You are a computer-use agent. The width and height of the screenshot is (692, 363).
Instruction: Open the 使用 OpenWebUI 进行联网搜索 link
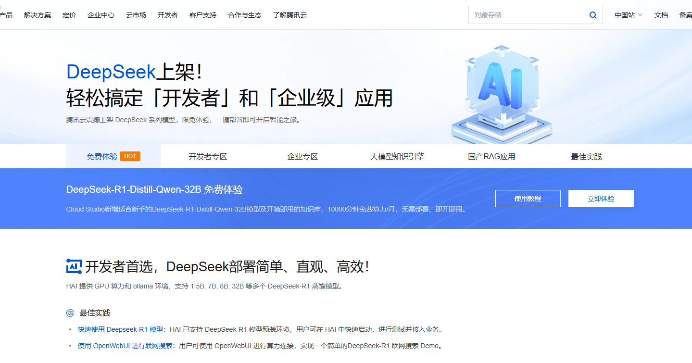(125, 346)
